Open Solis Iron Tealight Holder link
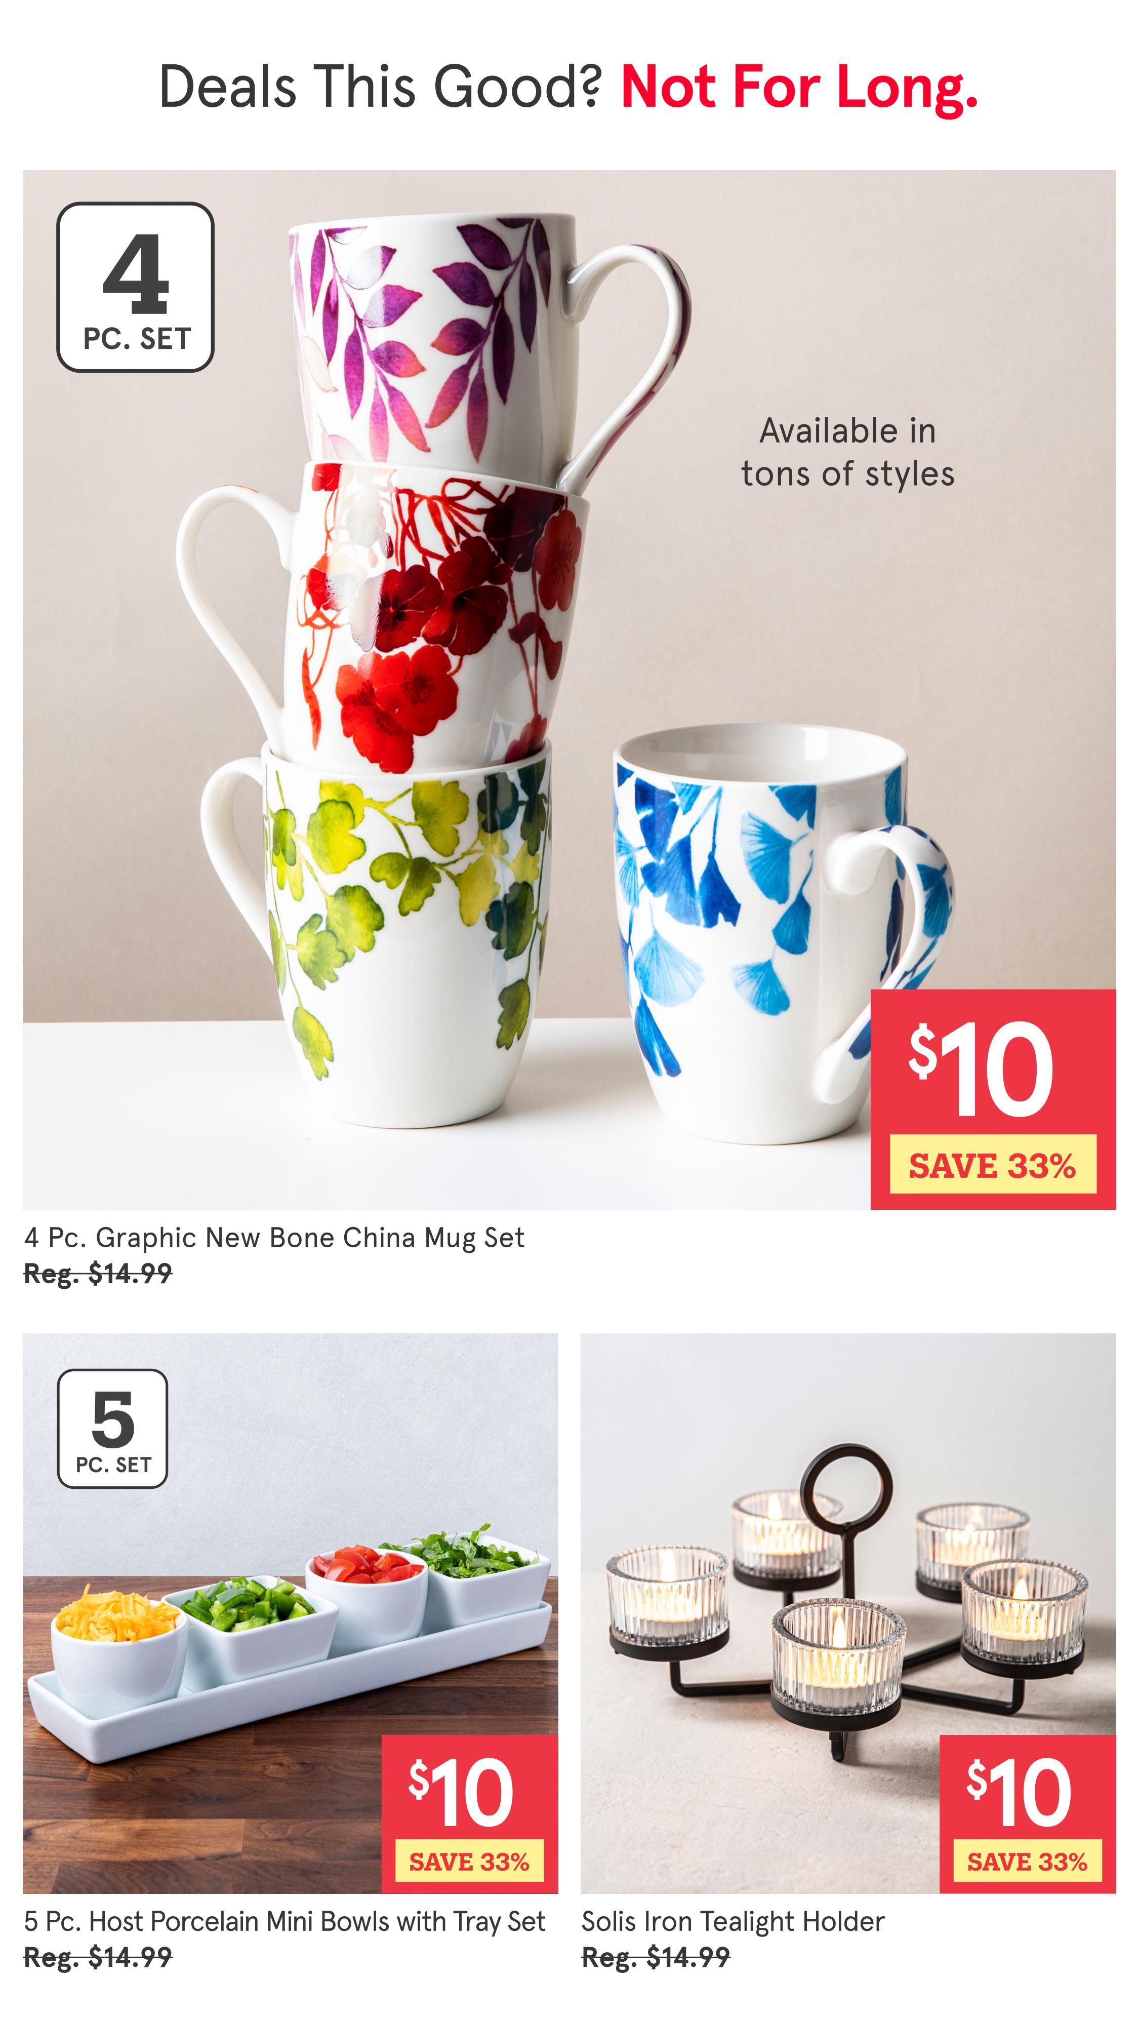Screen dimensions: 1139x2017 coord(733,1921)
